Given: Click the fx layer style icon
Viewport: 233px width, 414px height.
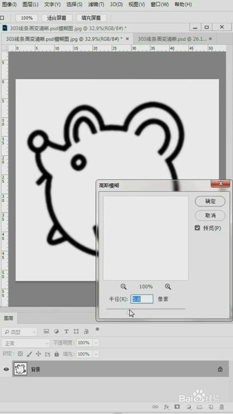Looking at the screenshot, I should click(x=166, y=407).
